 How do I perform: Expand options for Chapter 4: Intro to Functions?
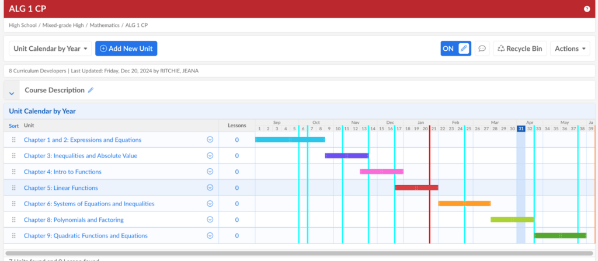[x=210, y=172]
